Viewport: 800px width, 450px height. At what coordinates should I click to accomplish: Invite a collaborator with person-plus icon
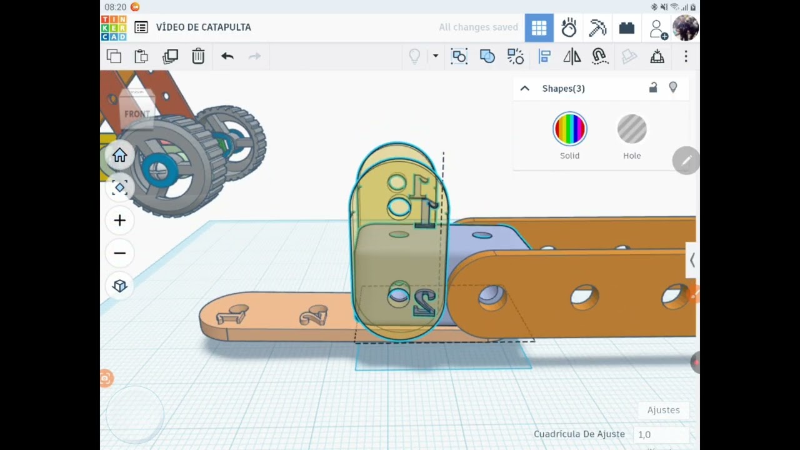pyautogui.click(x=657, y=29)
